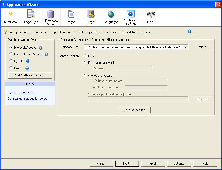Image resolution: width=222 pixels, height=170 pixels.
Task: Select Database password authentication
Action: click(85, 62)
